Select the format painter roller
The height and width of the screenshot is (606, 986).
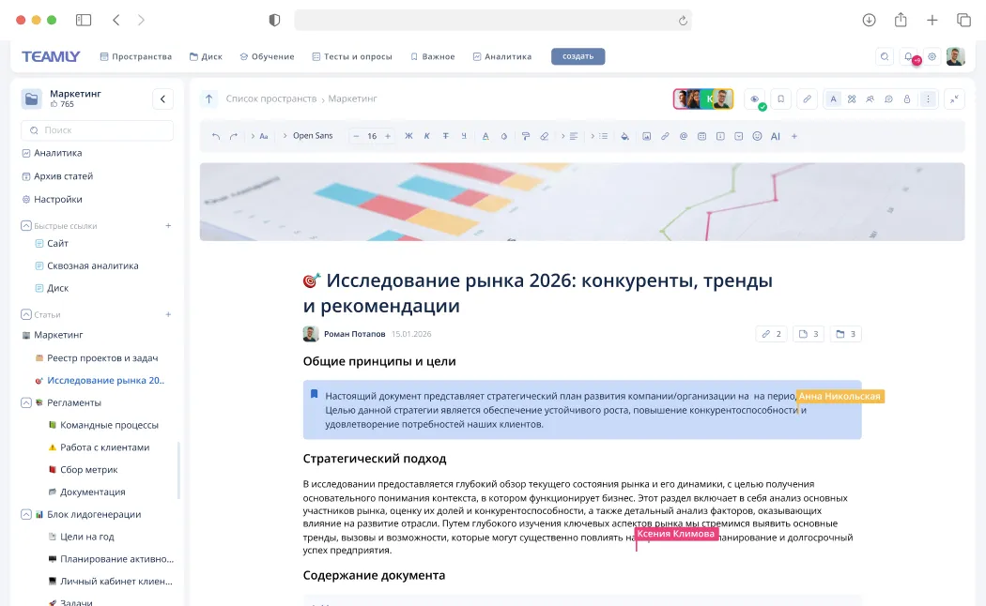click(x=526, y=136)
